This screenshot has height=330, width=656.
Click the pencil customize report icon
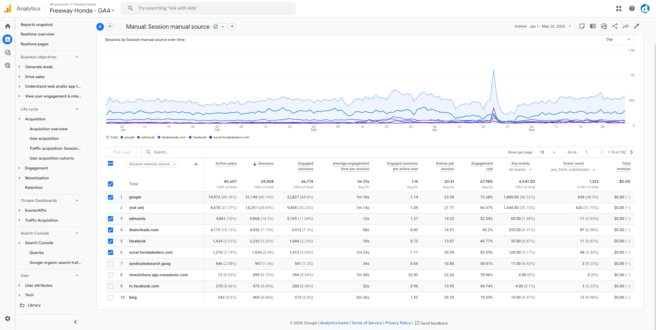click(637, 26)
